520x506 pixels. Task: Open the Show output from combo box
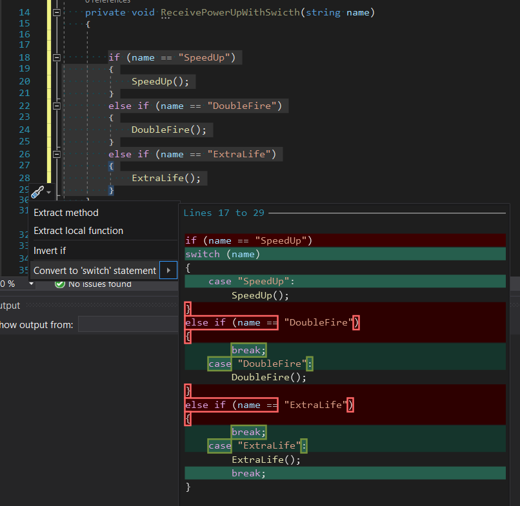[128, 324]
